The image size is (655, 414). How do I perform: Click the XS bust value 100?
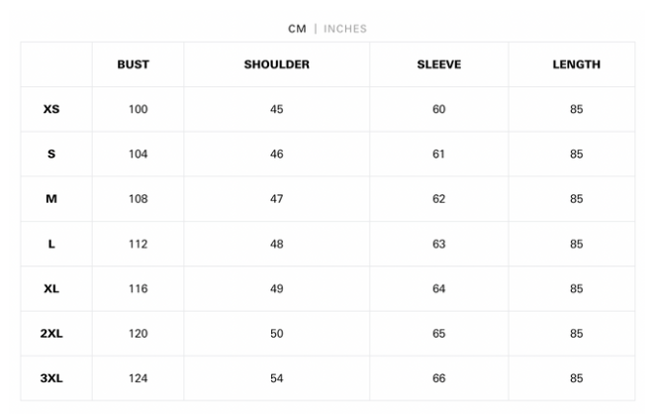138,109
